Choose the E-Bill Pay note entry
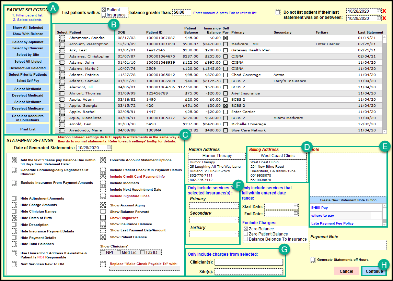 pyautogui.click(x=320, y=207)
